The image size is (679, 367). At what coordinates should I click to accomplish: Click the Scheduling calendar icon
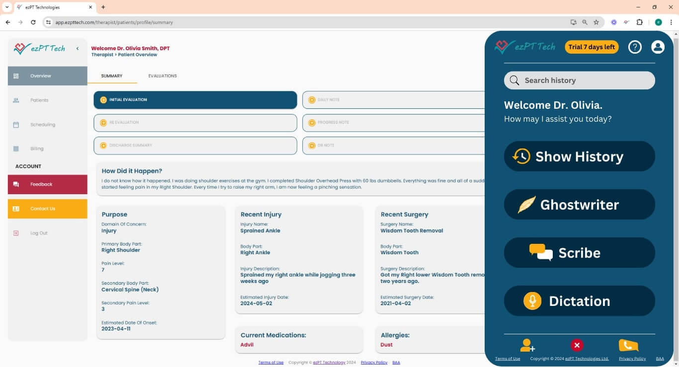point(17,124)
